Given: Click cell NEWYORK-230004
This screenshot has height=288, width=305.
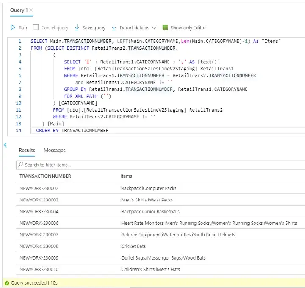Looking at the screenshot, I should [39, 212].
